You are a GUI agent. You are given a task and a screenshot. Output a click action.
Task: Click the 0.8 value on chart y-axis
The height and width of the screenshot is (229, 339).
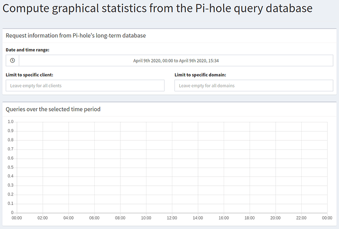pyautogui.click(x=10, y=140)
